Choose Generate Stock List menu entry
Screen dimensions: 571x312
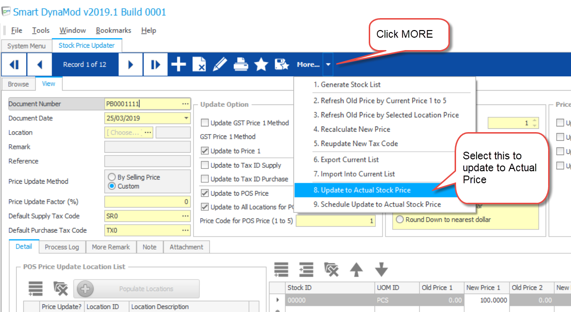(x=384, y=84)
